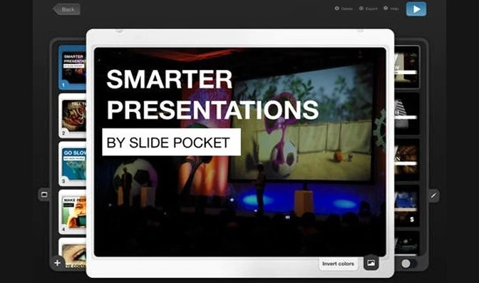Open the Go Slow slide 3 thumbnail

pyautogui.click(x=73, y=164)
